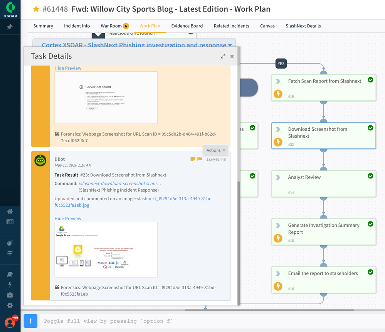Click lightning icon on Download Screenshot task
Screen dimensions: 385x332
click(278, 142)
